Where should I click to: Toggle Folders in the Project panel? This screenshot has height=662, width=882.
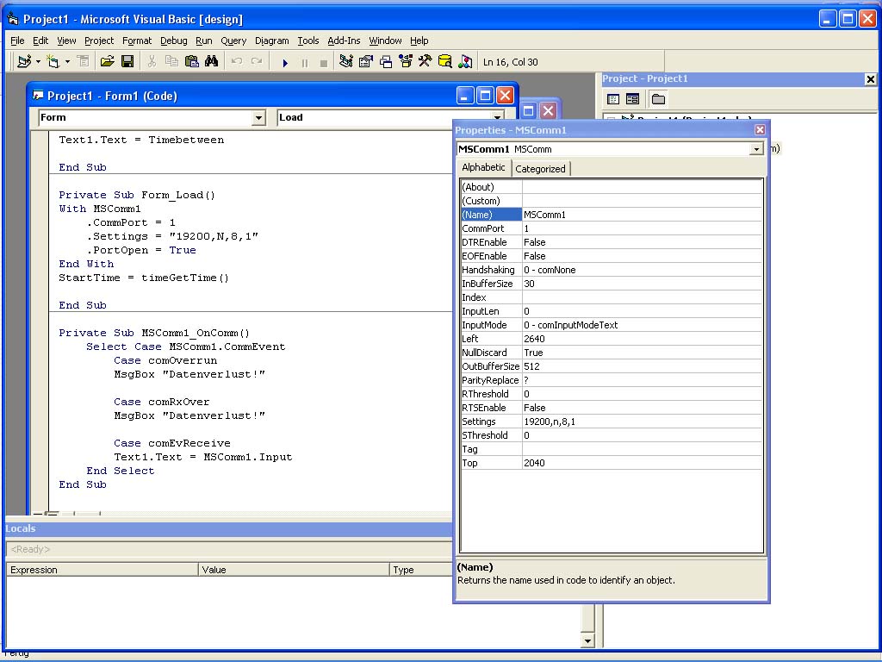[x=658, y=100]
